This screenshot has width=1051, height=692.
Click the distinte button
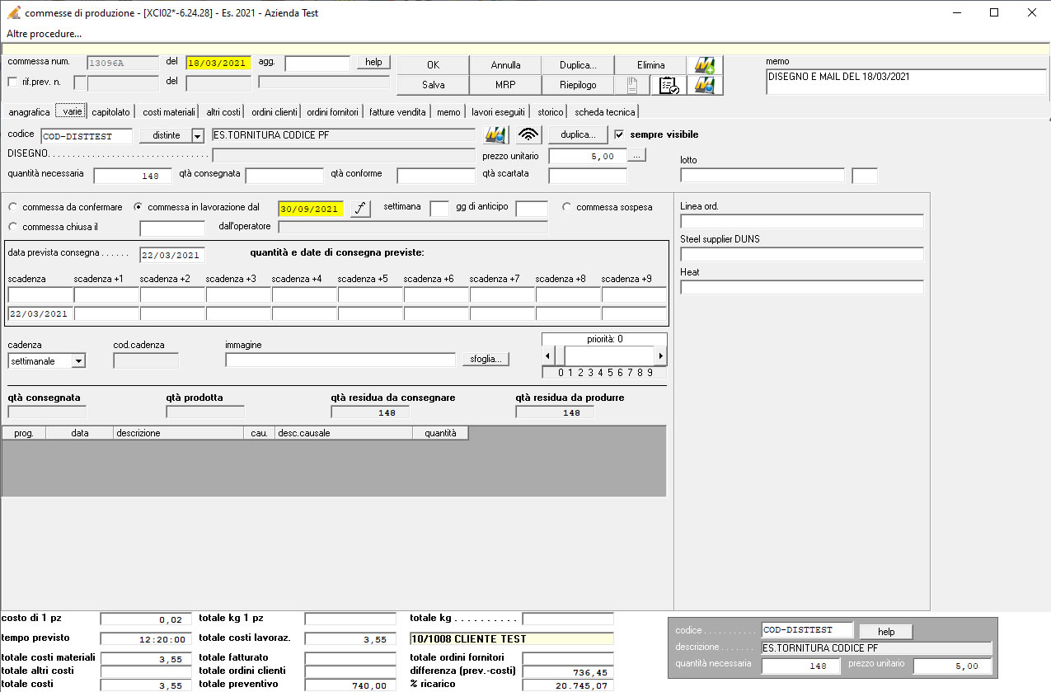[166, 135]
